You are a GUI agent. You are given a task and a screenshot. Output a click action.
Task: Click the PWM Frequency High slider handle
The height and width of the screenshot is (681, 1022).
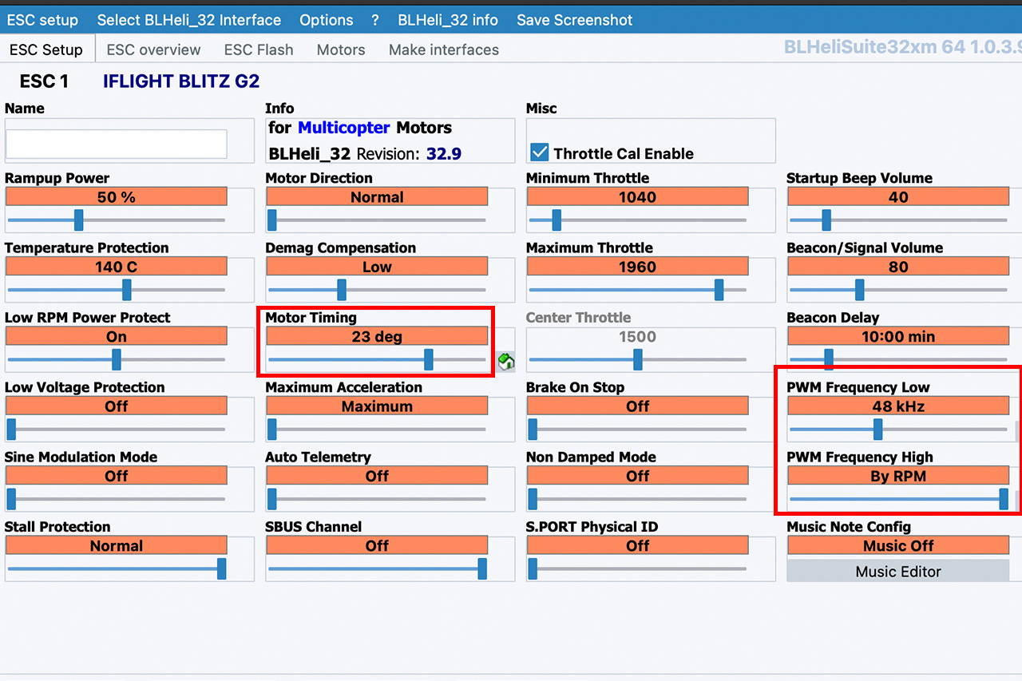1004,499
